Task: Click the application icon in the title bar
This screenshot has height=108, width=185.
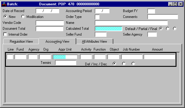Action: point(4,4)
